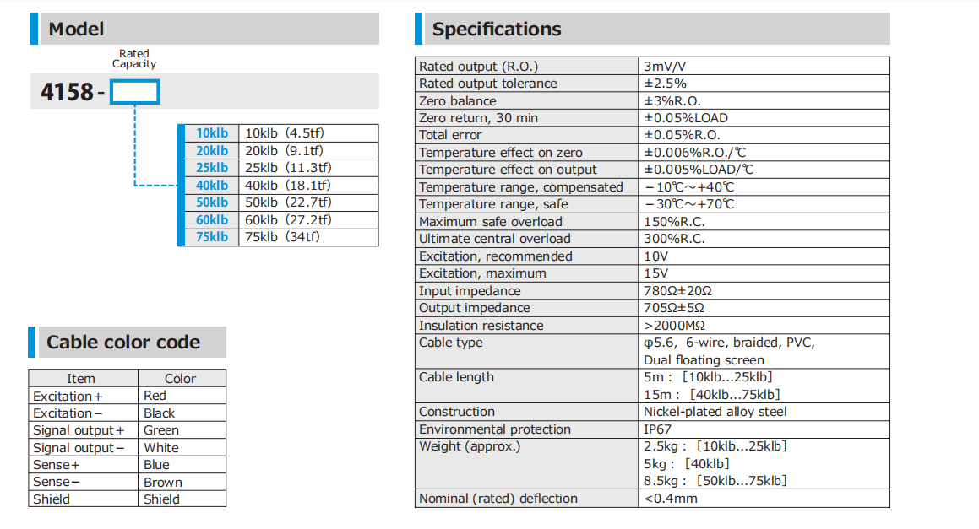Choose the 50klb capacity row

tap(279, 202)
